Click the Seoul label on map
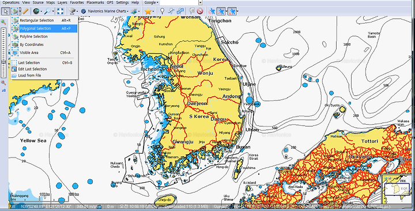The image size is (415, 211). coord(176,66)
